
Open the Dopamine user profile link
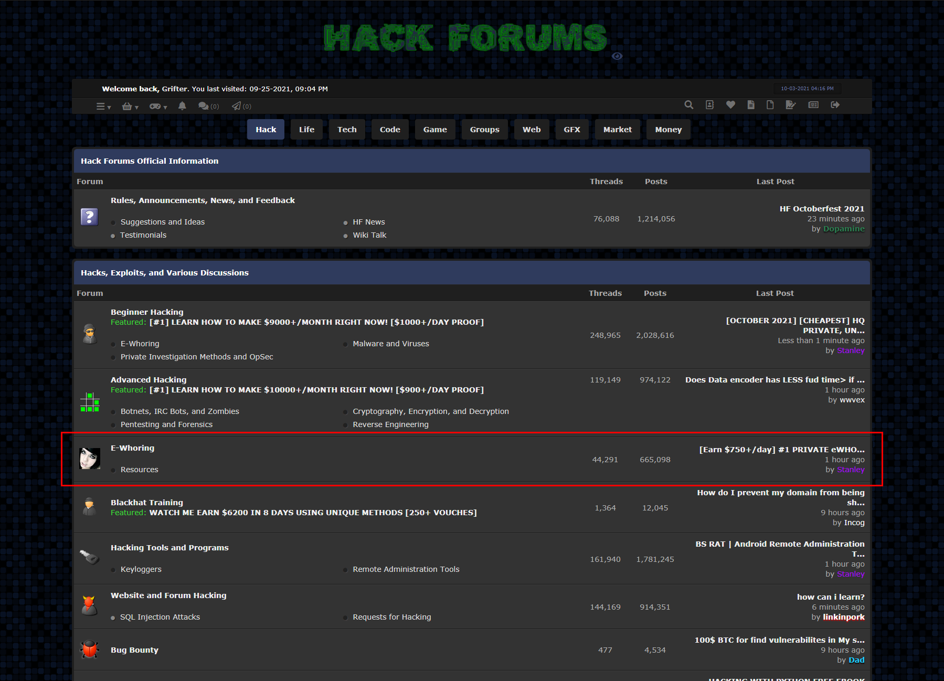pos(844,229)
